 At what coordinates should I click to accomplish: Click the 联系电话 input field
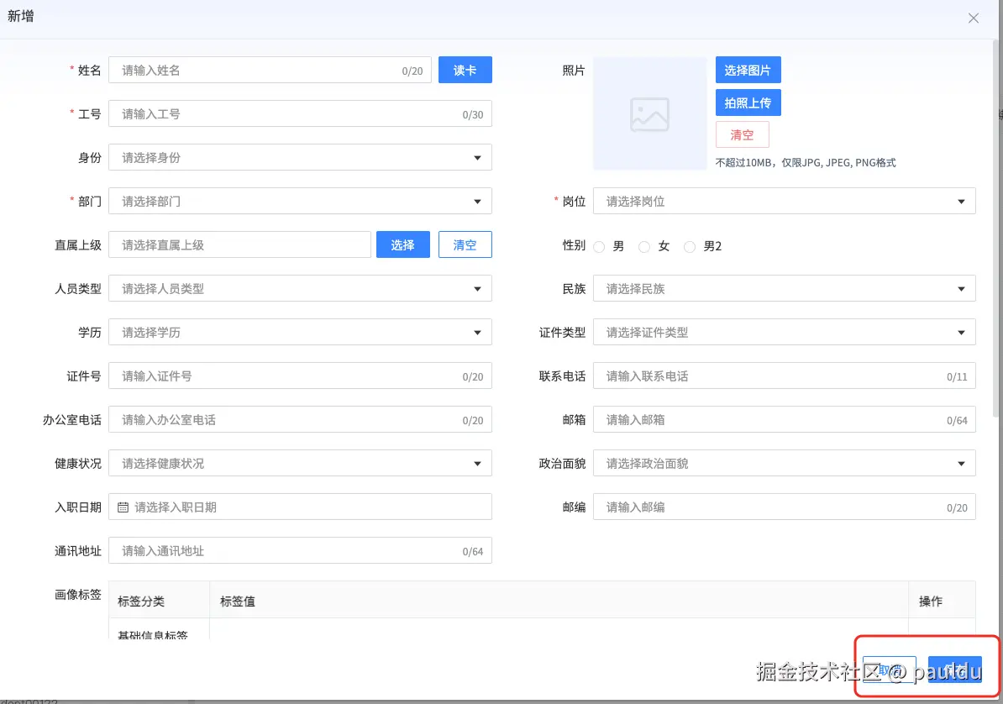click(x=785, y=376)
